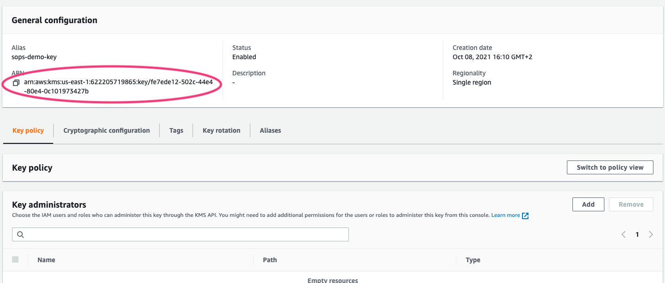Sort by the Type column header

pyautogui.click(x=473, y=260)
